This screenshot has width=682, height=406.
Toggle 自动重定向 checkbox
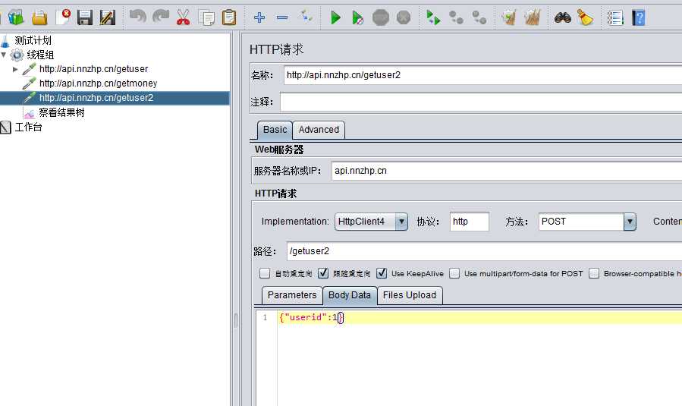(265, 273)
